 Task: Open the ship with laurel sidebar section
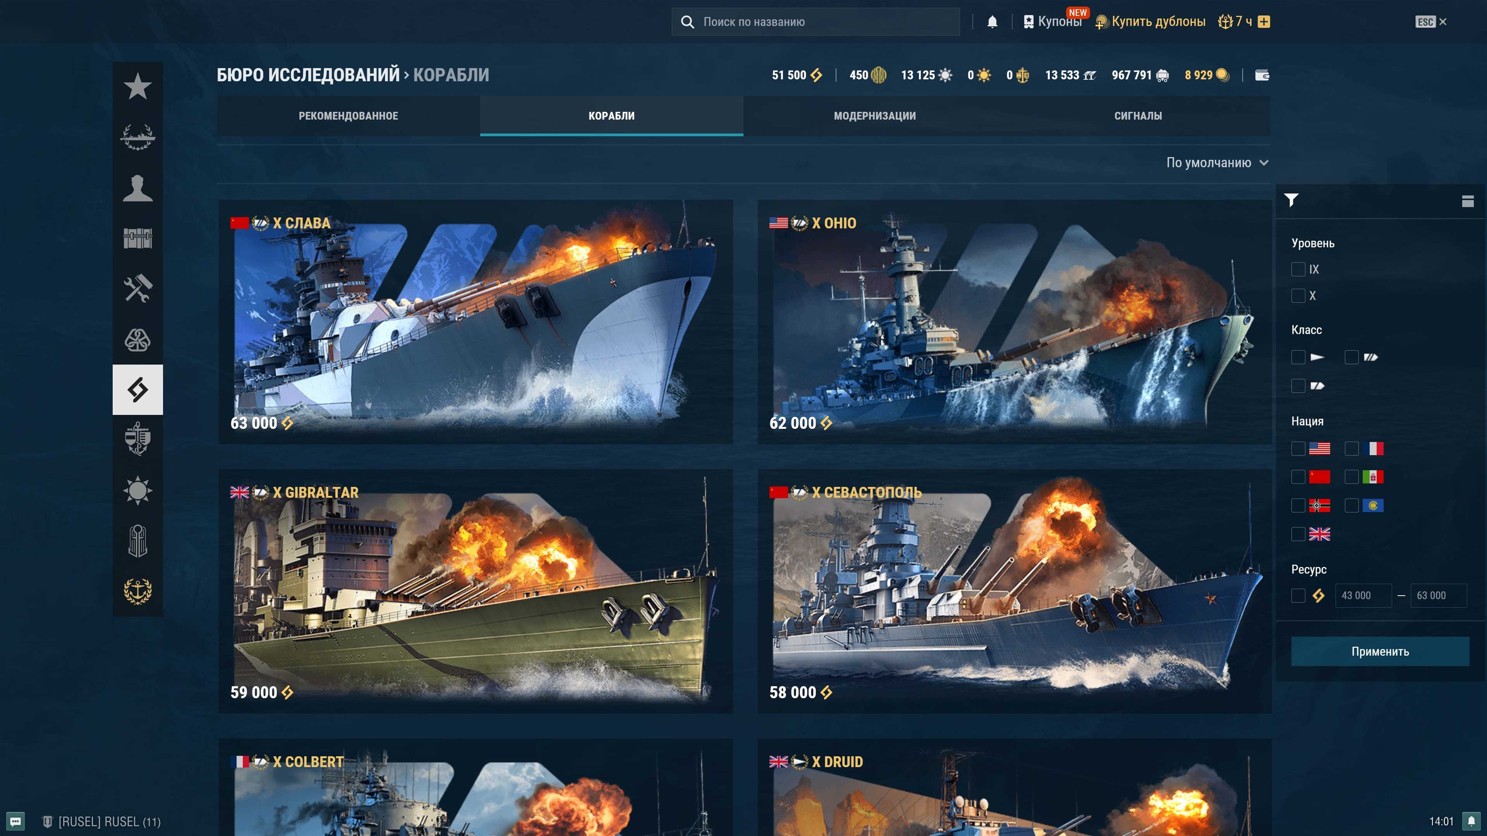pyautogui.click(x=137, y=137)
